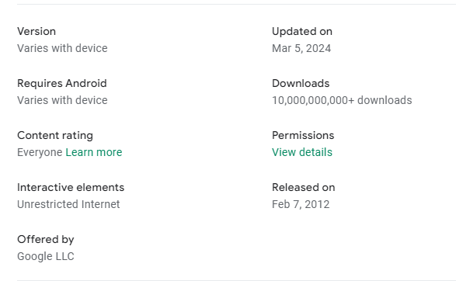Open View details under Permissions

[302, 152]
